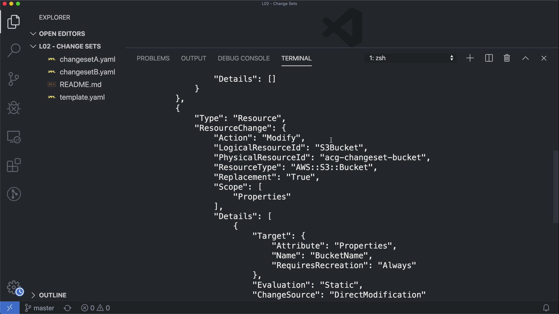Open the Run and Debug view
The height and width of the screenshot is (314, 559).
pyautogui.click(x=14, y=108)
